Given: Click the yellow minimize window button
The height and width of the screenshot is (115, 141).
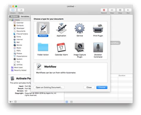Looking at the screenshot, I should (13, 6).
